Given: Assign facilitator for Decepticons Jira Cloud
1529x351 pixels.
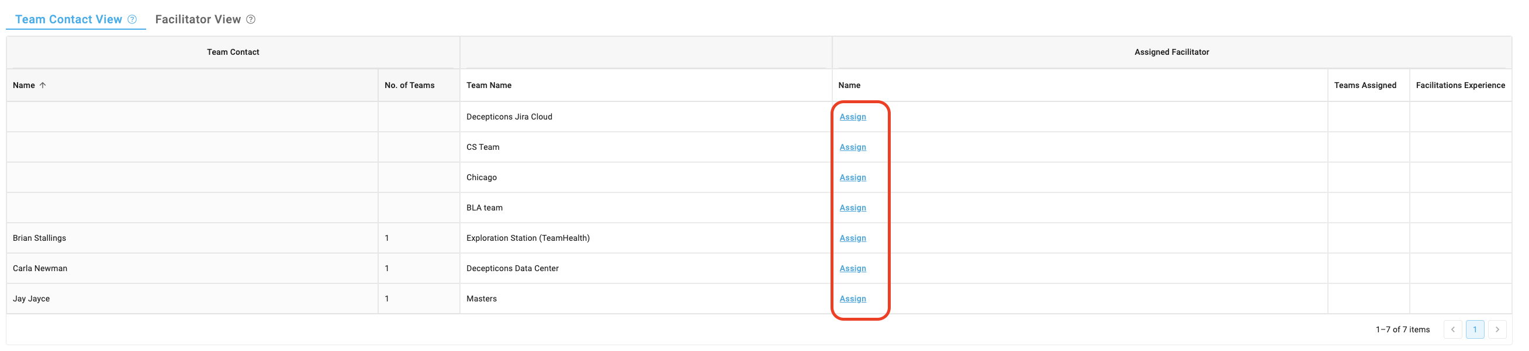Looking at the screenshot, I should 852,117.
